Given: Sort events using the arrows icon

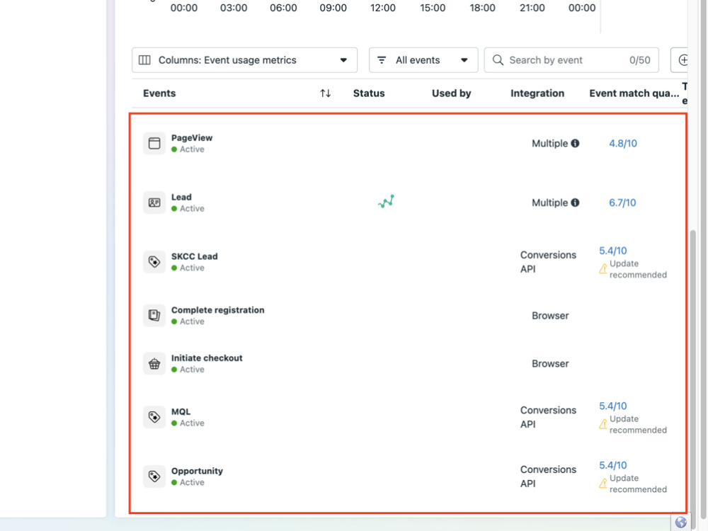Looking at the screenshot, I should click(326, 93).
